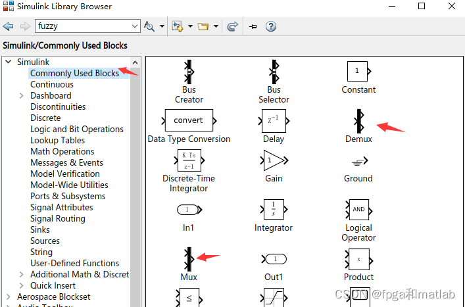Select the Model Verification library

65,174
